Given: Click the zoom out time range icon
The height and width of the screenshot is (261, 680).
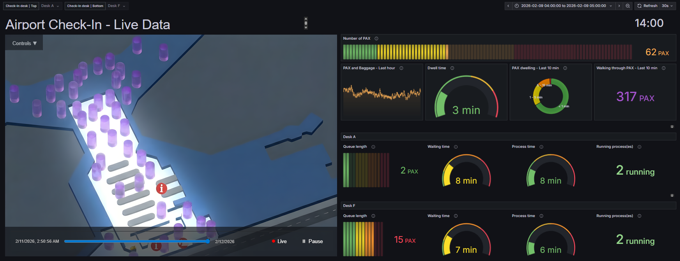Looking at the screenshot, I should tap(627, 6).
